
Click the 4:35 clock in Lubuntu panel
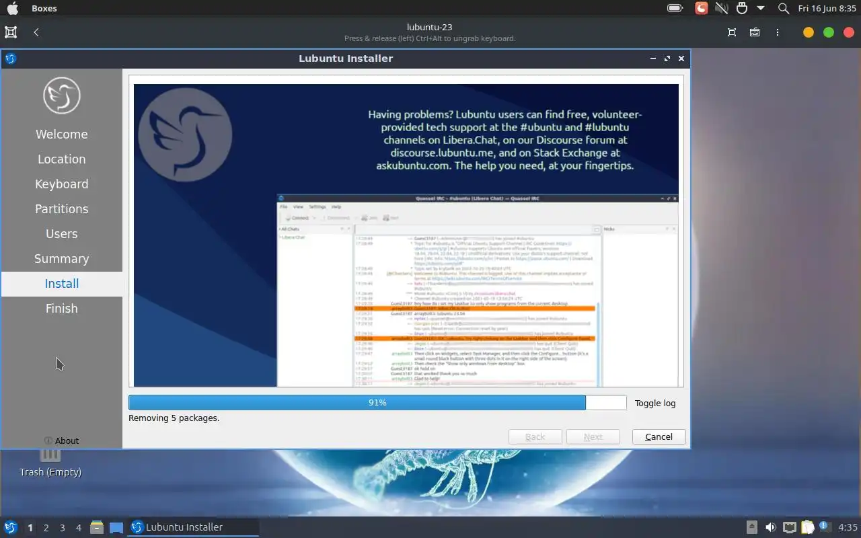tap(848, 527)
